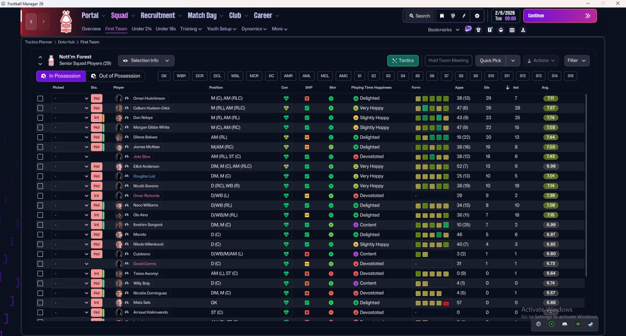Switch to the Out of Possession tab

[116, 76]
